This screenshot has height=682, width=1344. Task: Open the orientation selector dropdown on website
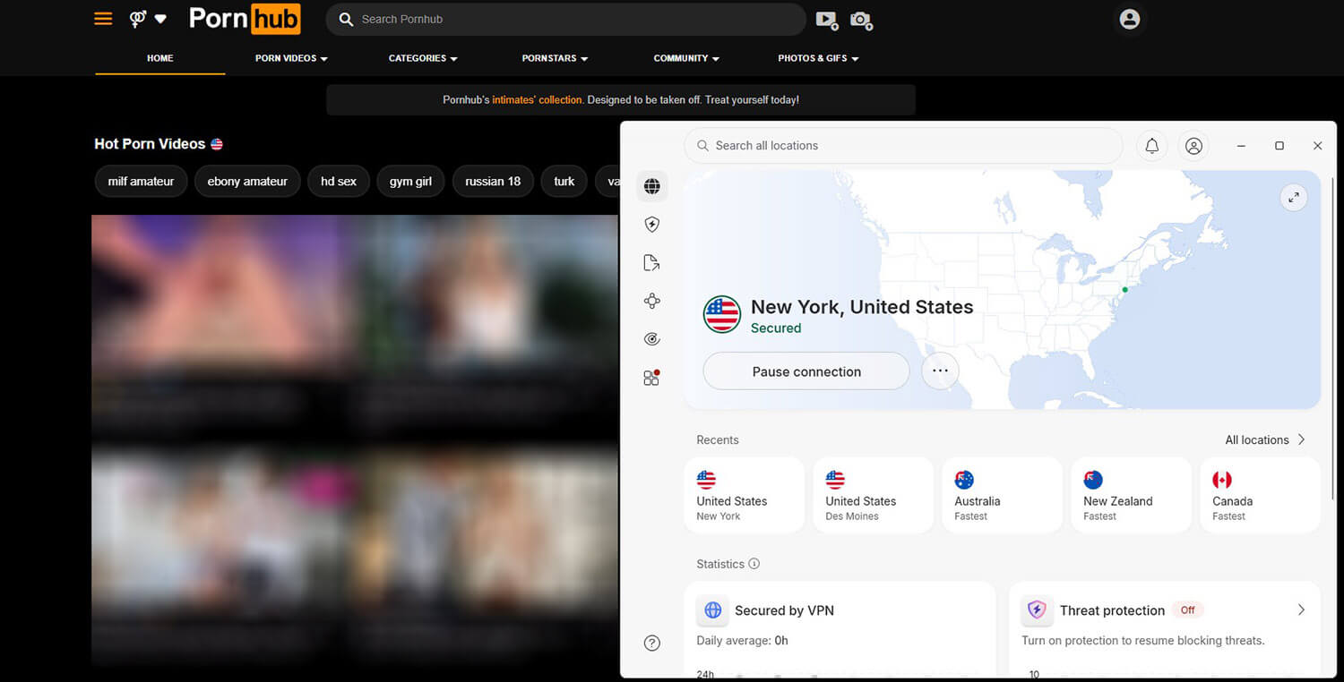[148, 19]
